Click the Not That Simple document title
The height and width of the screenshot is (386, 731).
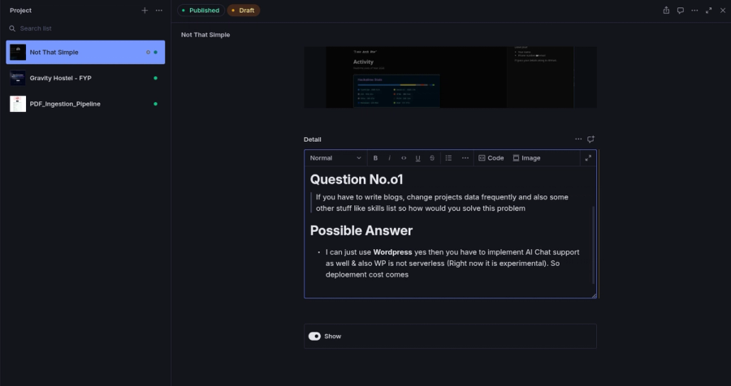(205, 35)
